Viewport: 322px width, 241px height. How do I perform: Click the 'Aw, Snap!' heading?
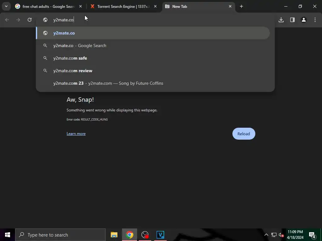(x=80, y=99)
